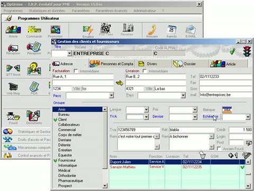
Task: Open the Prix dropdown
Action: (195, 110)
